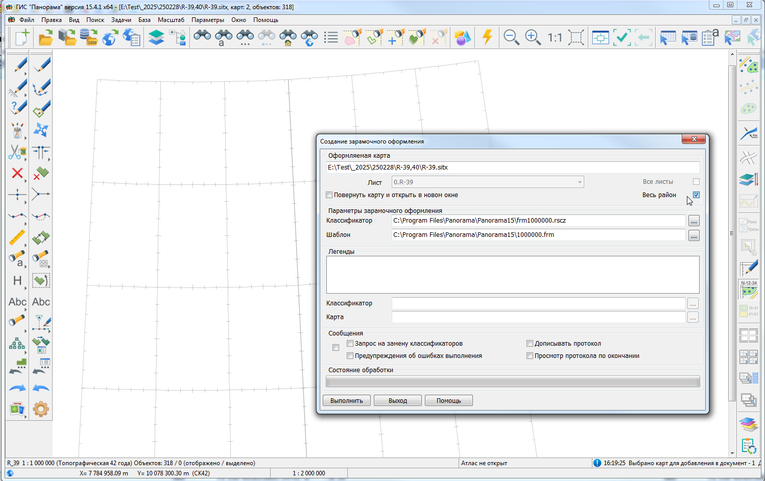Select the scissors cut tool in left panel
The width and height of the screenshot is (765, 481).
coord(17,152)
